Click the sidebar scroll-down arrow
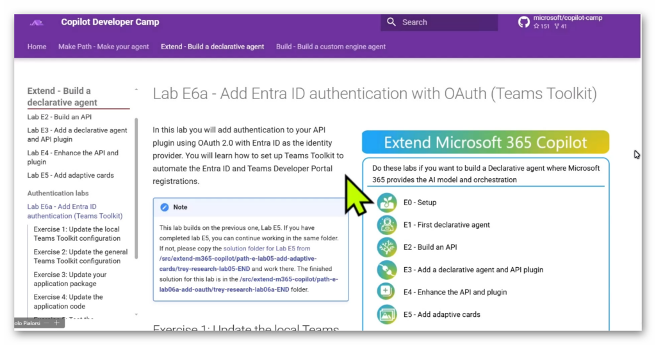This screenshot has height=345, width=656. click(136, 314)
